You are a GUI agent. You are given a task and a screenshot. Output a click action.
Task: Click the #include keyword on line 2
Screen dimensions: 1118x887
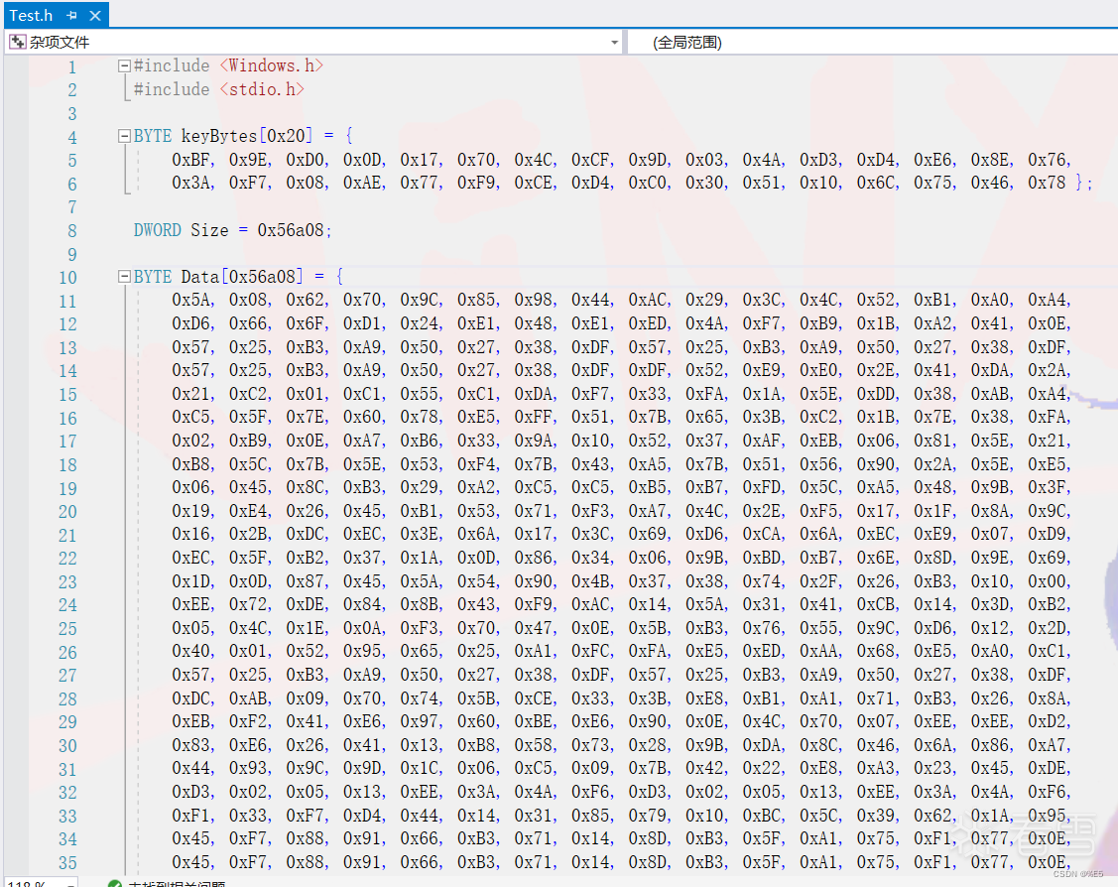pos(172,89)
